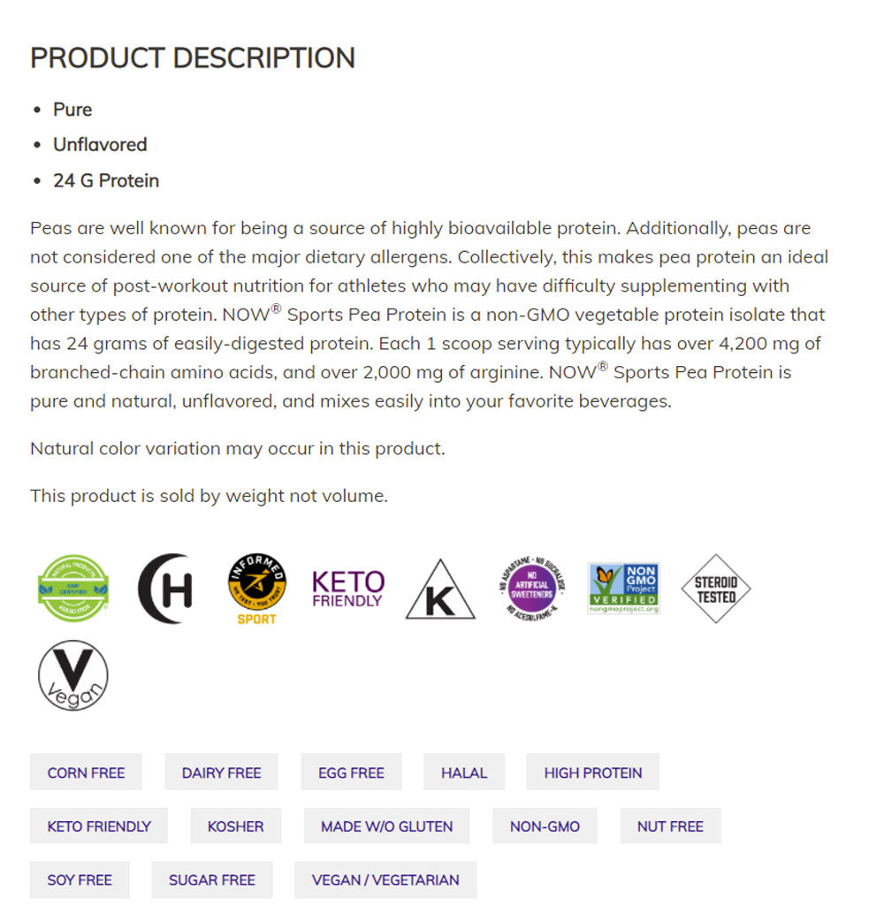The width and height of the screenshot is (884, 921).
Task: Select the Made W/O Gluten tag
Action: click(x=386, y=826)
